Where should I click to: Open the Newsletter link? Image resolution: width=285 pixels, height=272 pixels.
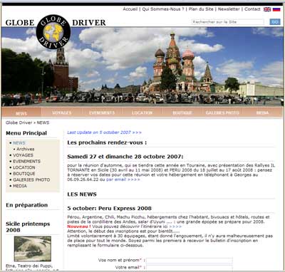coord(229,9)
